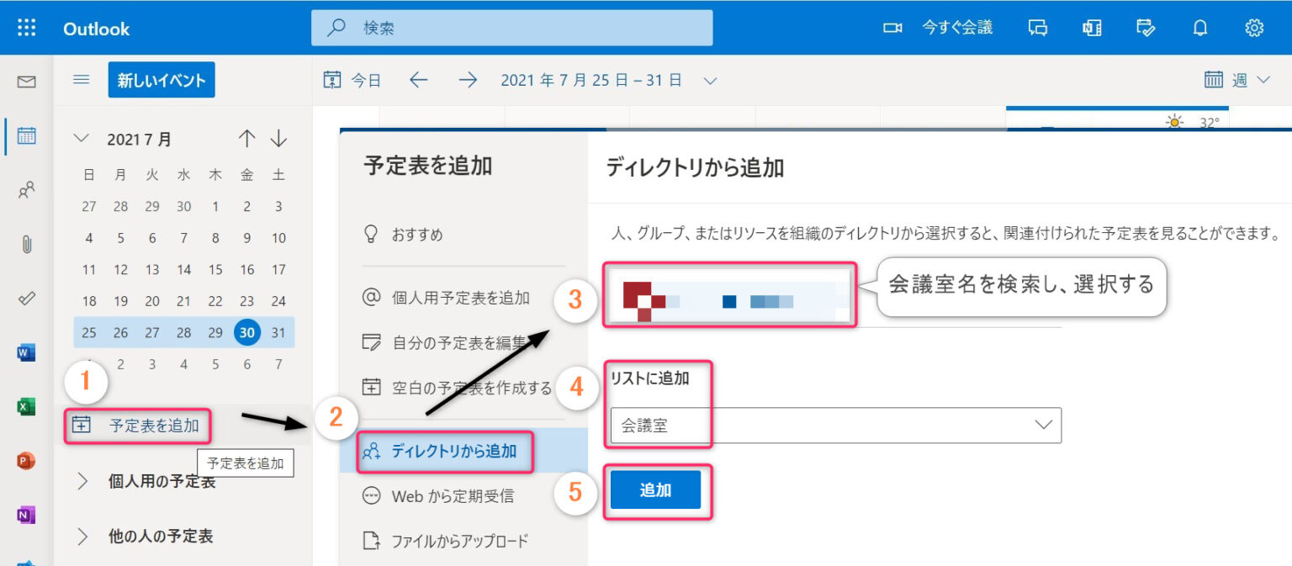
Task: Click the 追加 button
Action: [x=655, y=490]
